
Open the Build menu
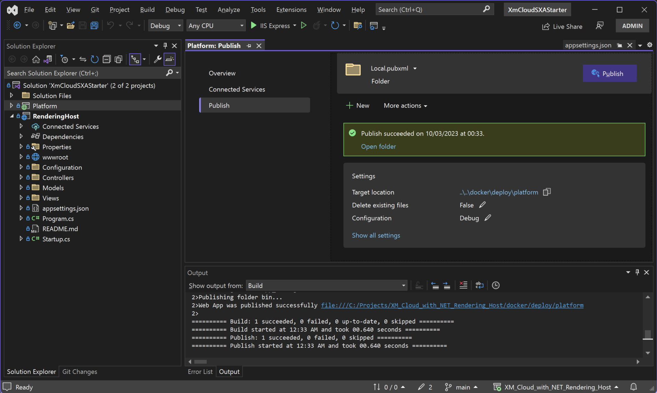pos(147,10)
